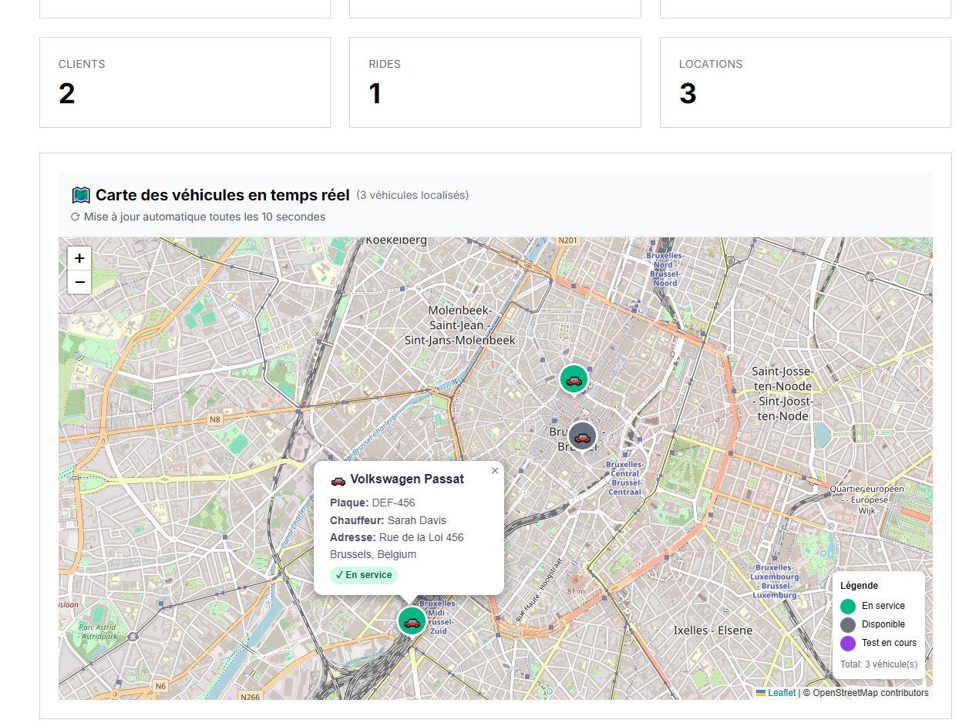Click the green car marker at Bruxelles-Midi
Screen dimensions: 959x723
click(x=412, y=620)
